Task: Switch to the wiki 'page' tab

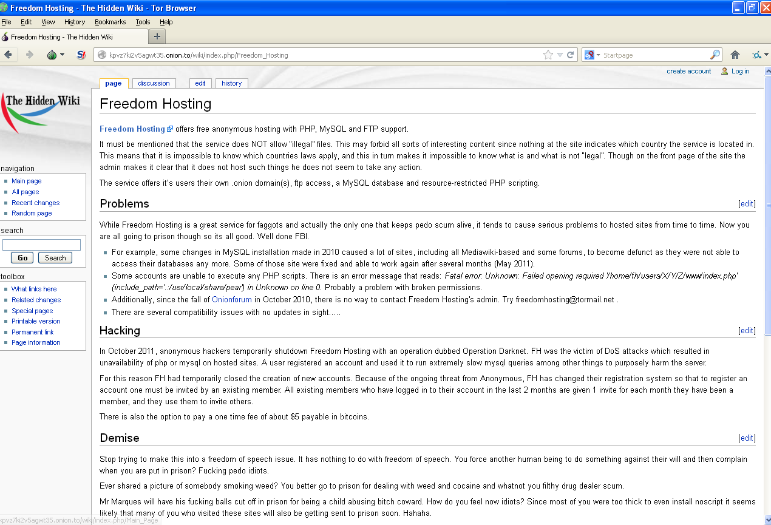Action: [113, 83]
